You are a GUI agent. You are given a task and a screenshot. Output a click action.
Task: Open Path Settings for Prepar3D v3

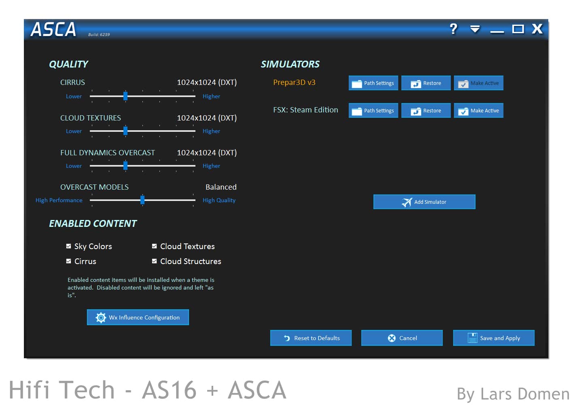(373, 83)
